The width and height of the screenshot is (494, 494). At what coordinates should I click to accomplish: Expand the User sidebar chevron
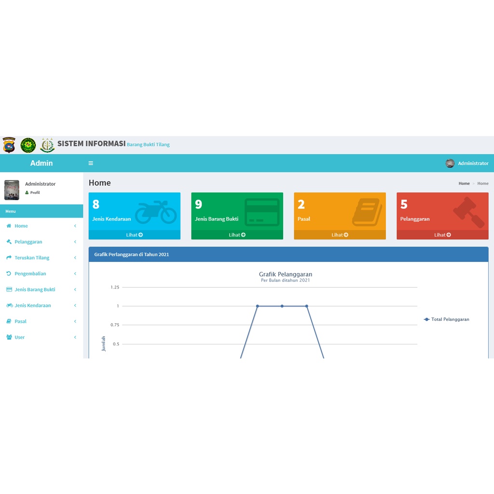75,337
